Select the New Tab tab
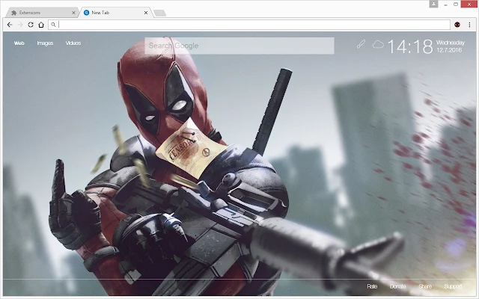479x299 pixels. (115, 13)
